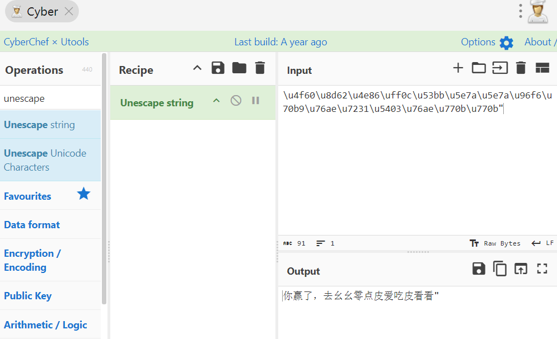Click the chef icon in Cyber tab

pos(16,12)
